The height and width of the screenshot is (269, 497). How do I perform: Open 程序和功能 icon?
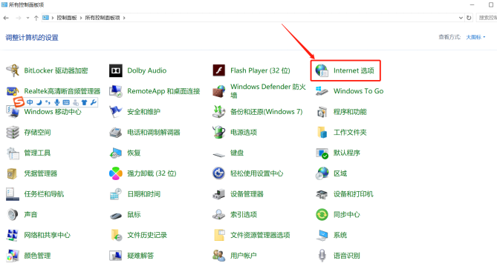tap(322, 112)
